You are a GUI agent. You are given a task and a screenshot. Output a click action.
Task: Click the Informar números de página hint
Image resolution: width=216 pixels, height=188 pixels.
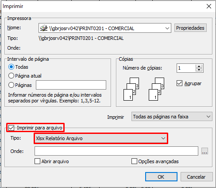[55, 98]
